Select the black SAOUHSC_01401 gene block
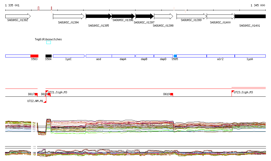271x161 pixels. 250,16
